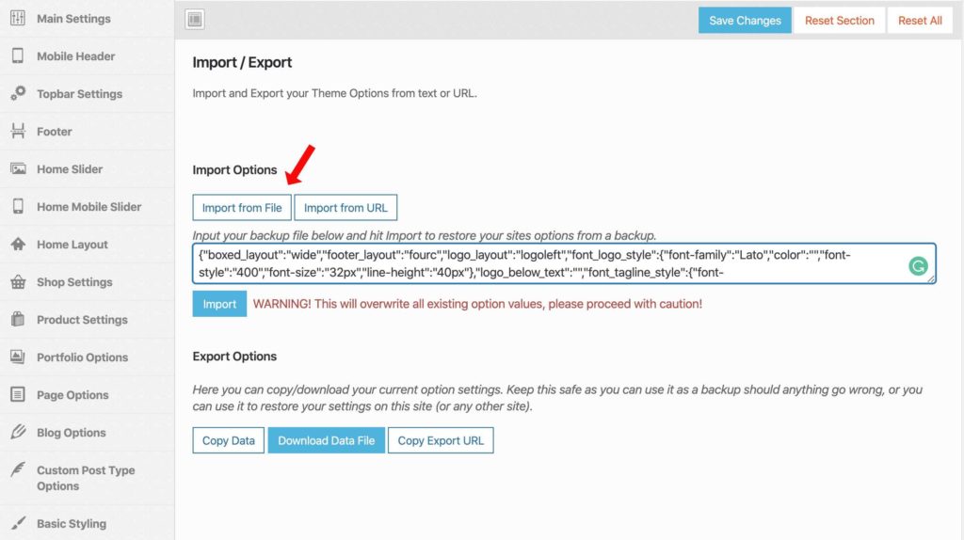Open Basic Styling section
The height and width of the screenshot is (540, 964).
coord(88,523)
